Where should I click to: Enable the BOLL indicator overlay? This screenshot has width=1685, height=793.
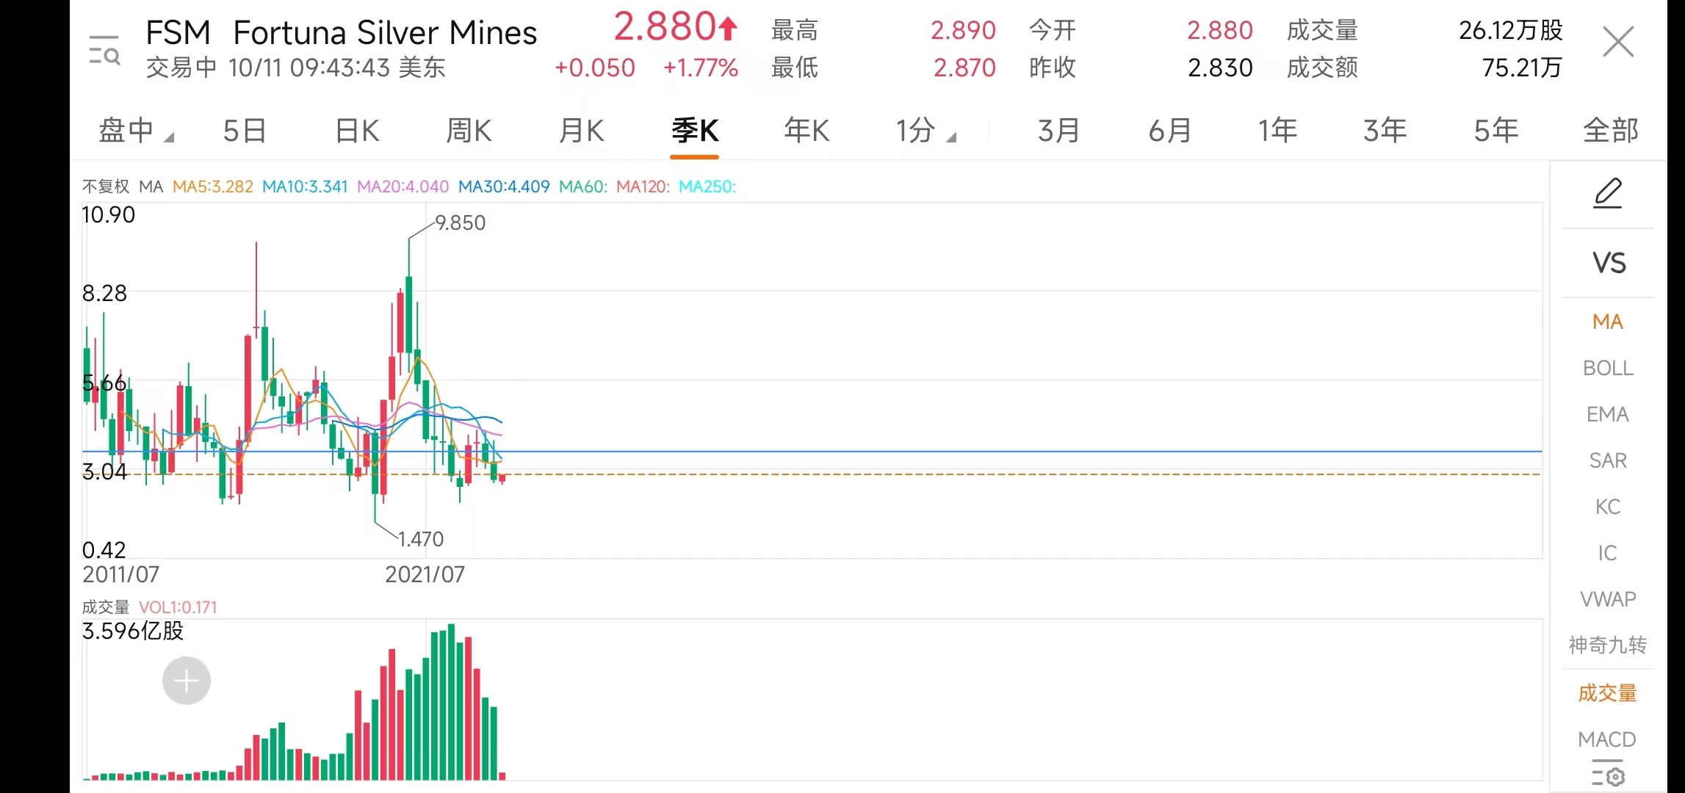[x=1607, y=368]
